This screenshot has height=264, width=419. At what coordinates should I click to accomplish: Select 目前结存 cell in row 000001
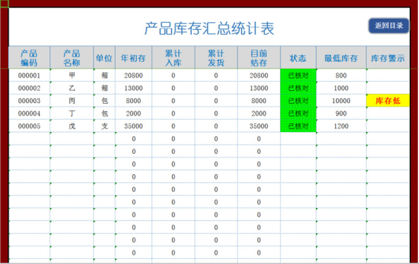[x=259, y=75]
